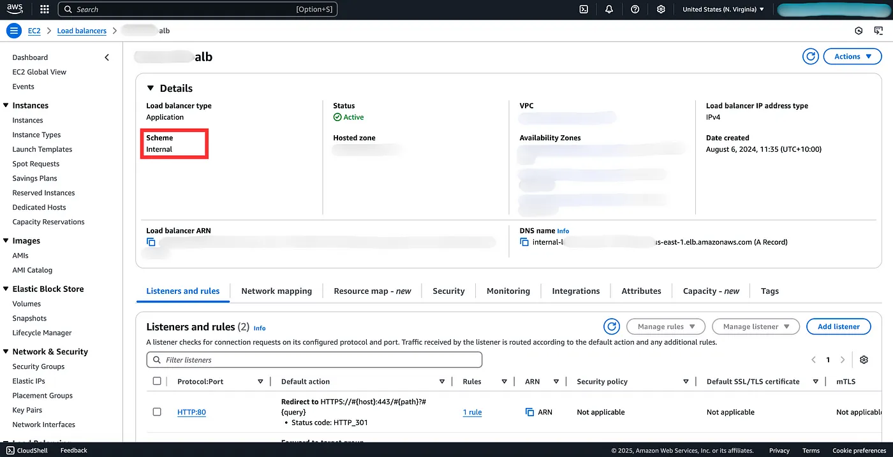Select all listeners checkbox in header

157,381
